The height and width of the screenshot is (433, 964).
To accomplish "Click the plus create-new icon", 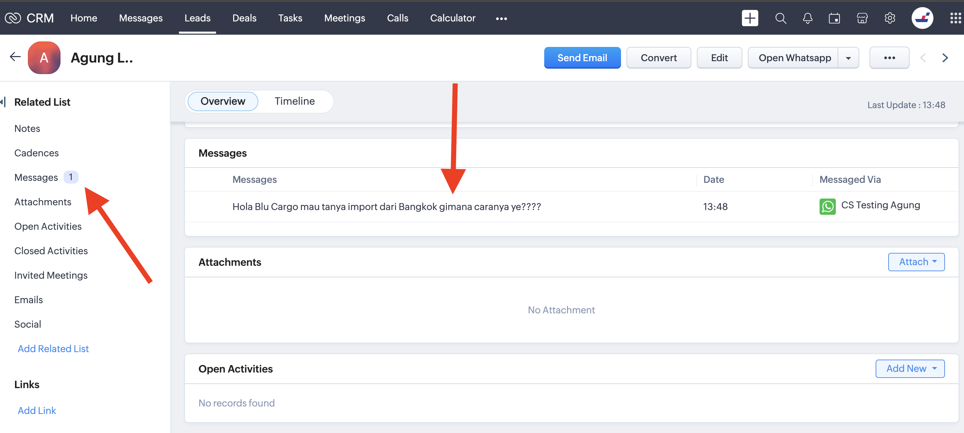I will 750,18.
